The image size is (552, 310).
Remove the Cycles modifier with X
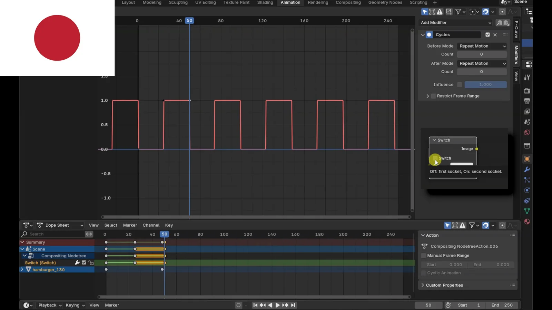495,35
